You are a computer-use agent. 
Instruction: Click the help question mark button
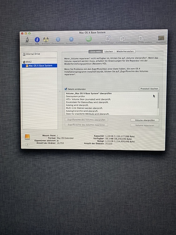[x=27, y=145]
